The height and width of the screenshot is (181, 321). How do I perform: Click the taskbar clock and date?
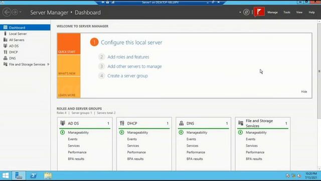pyautogui.click(x=311, y=175)
